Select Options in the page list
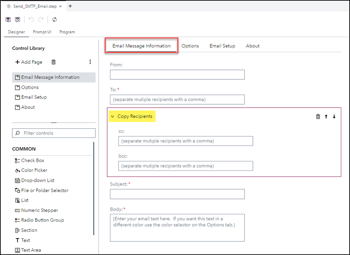 tap(54, 87)
